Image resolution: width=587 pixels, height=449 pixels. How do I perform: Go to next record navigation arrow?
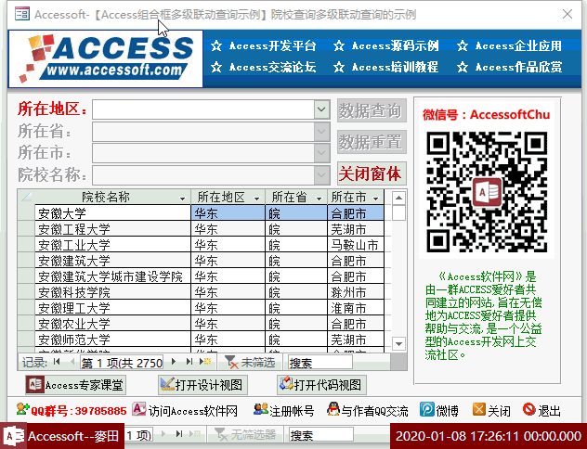(x=174, y=362)
